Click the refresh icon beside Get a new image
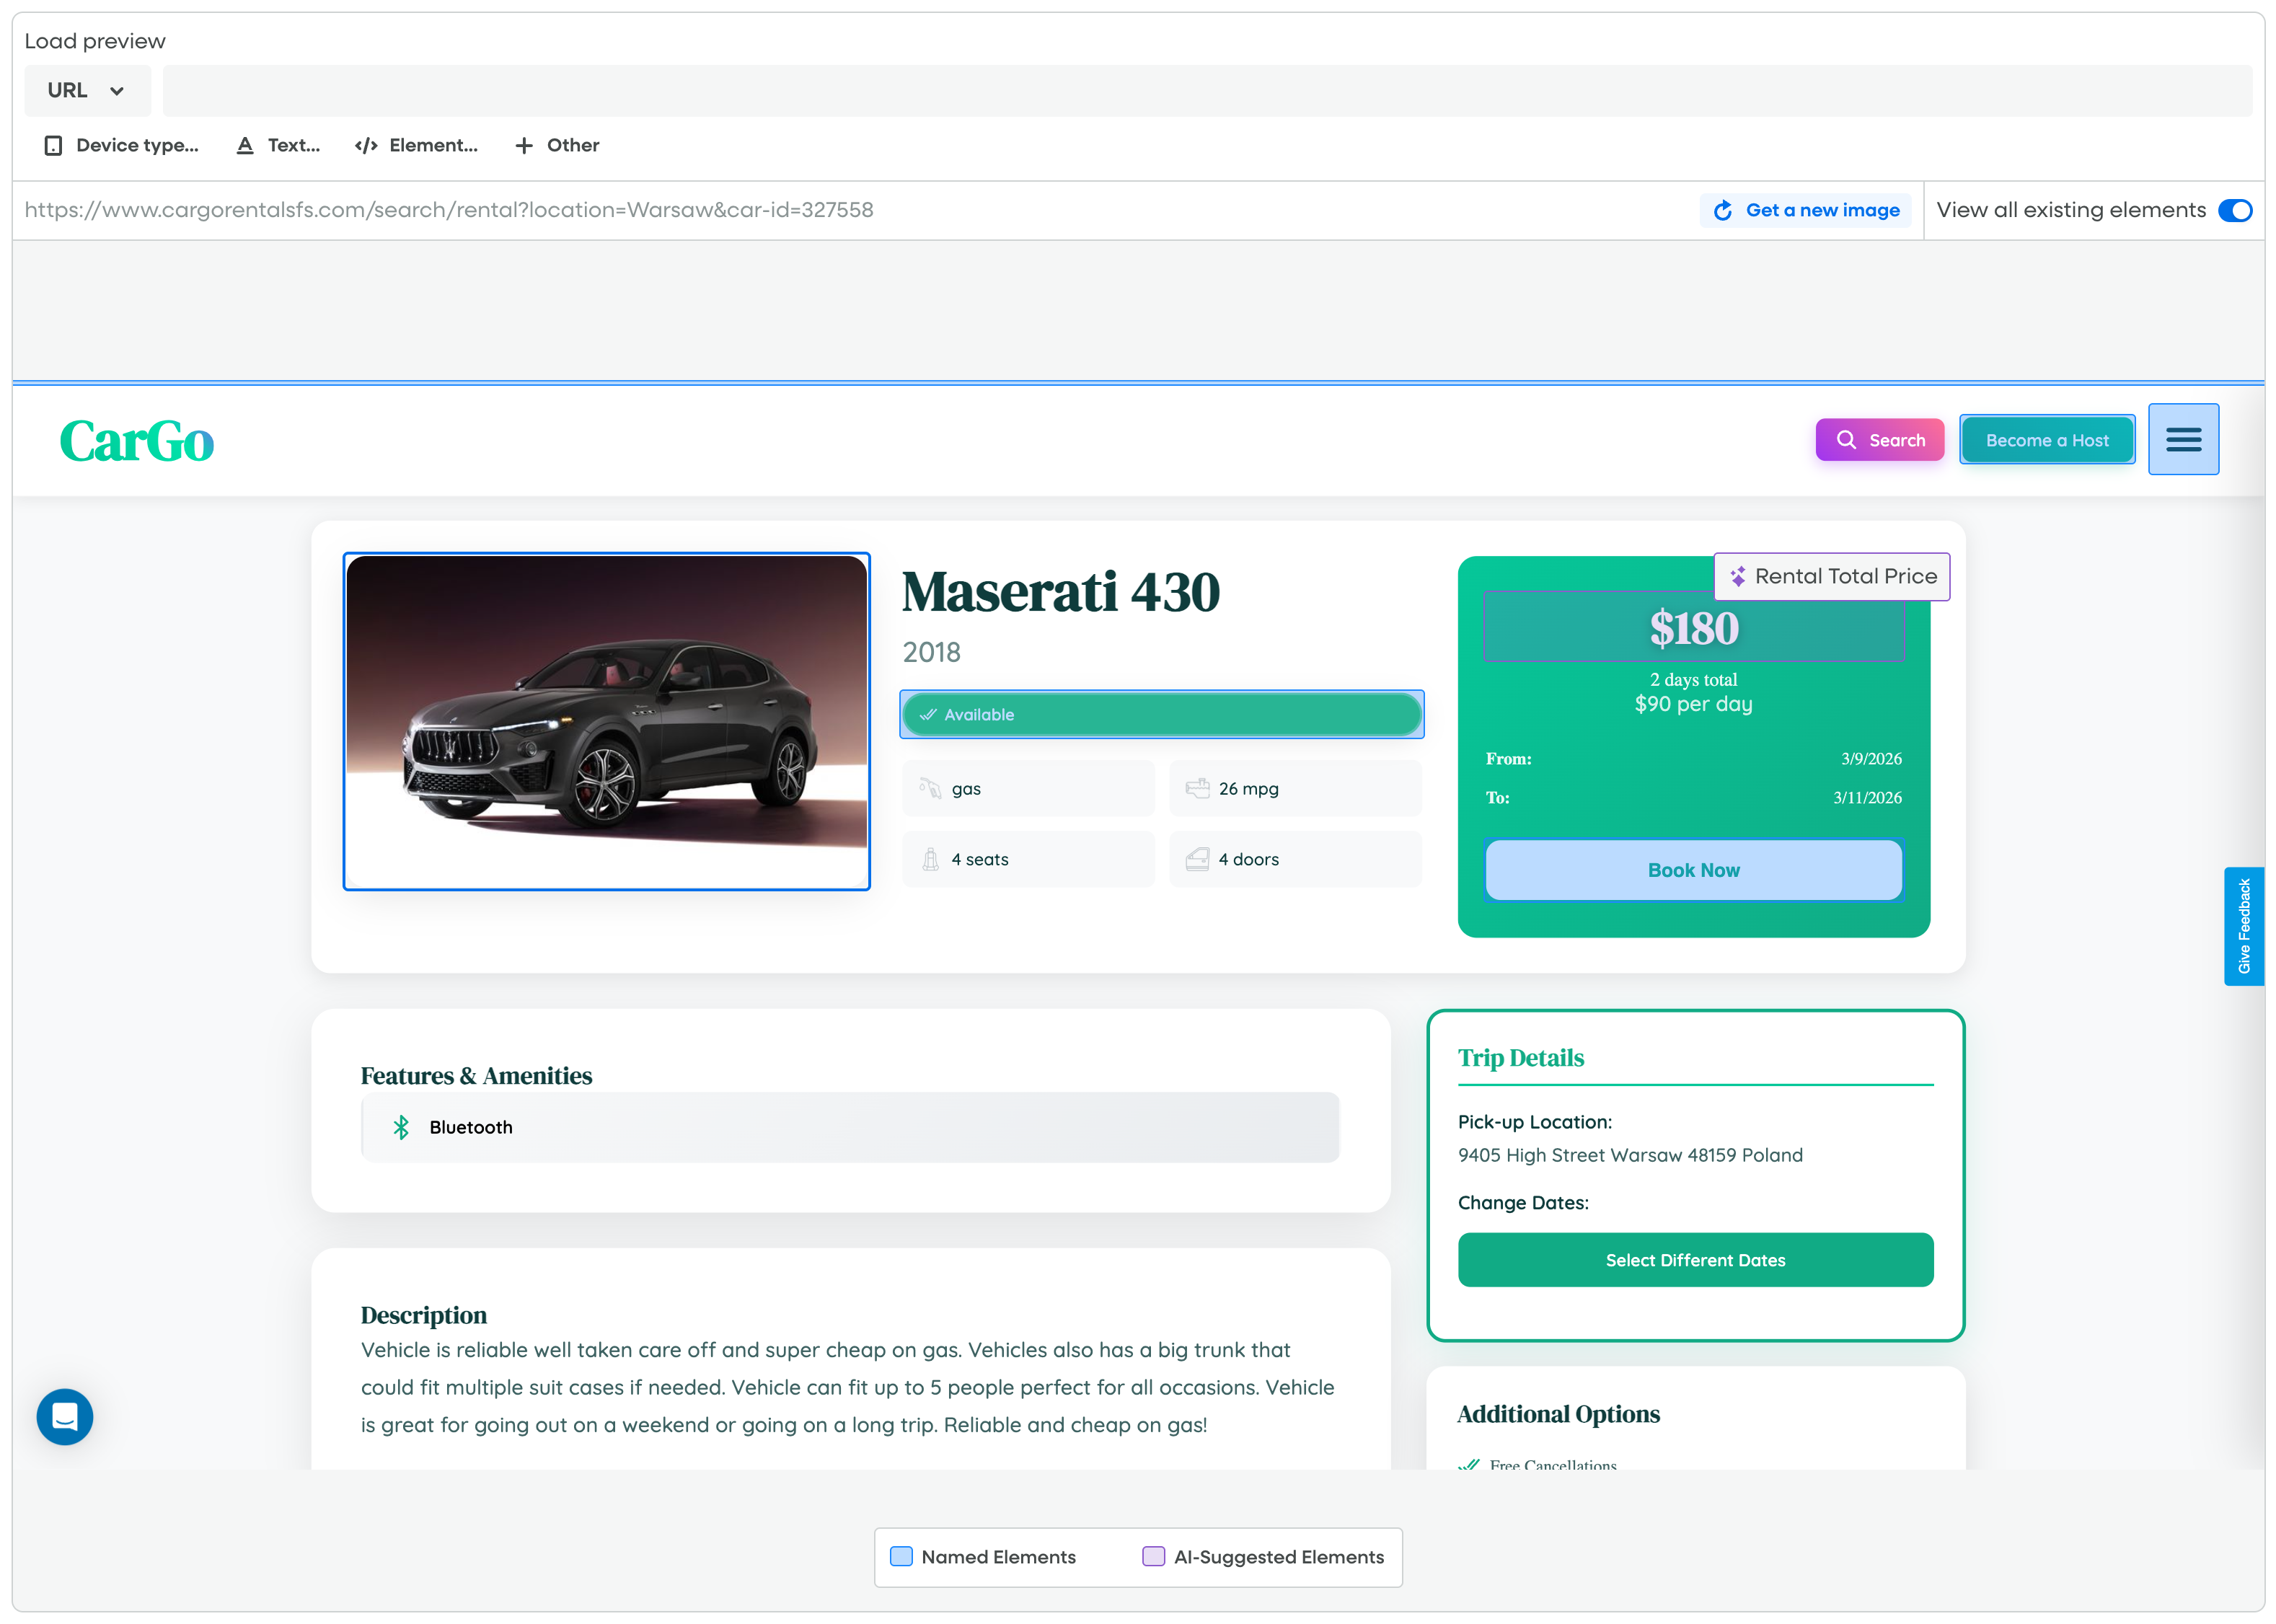Viewport: 2276px width, 1624px height. [x=1722, y=211]
